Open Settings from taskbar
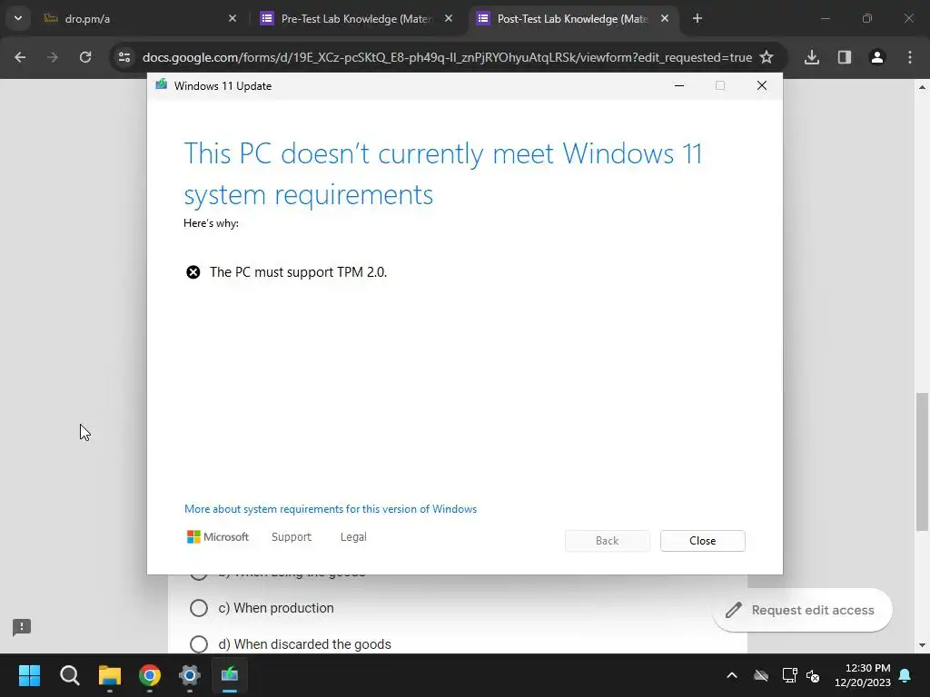The height and width of the screenshot is (697, 930). [190, 675]
